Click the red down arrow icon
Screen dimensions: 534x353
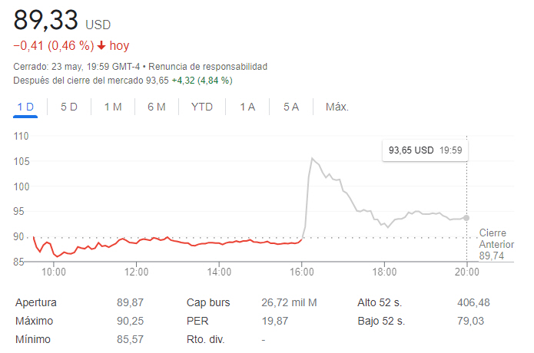point(101,46)
